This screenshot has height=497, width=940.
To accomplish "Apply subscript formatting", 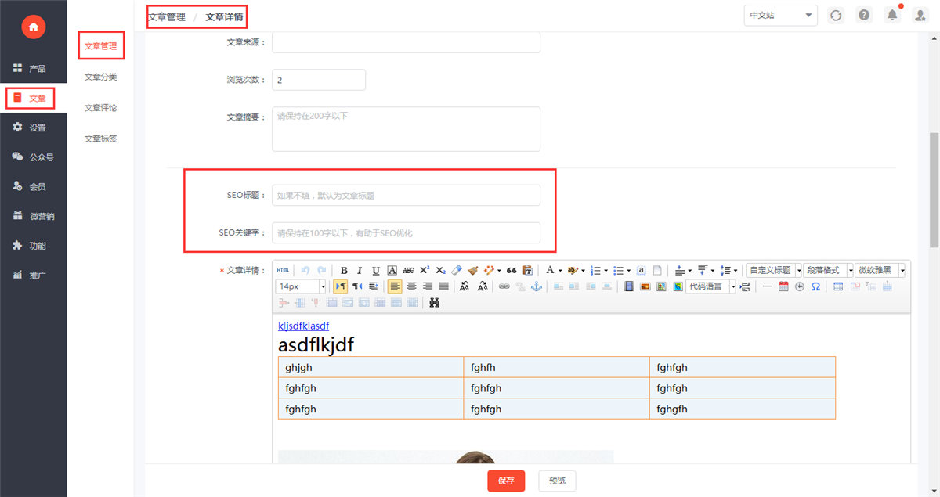I will click(441, 270).
